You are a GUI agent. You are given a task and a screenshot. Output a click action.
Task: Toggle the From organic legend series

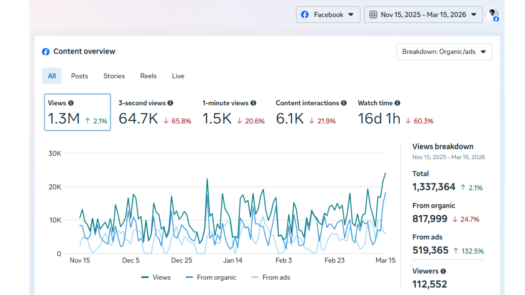(211, 277)
